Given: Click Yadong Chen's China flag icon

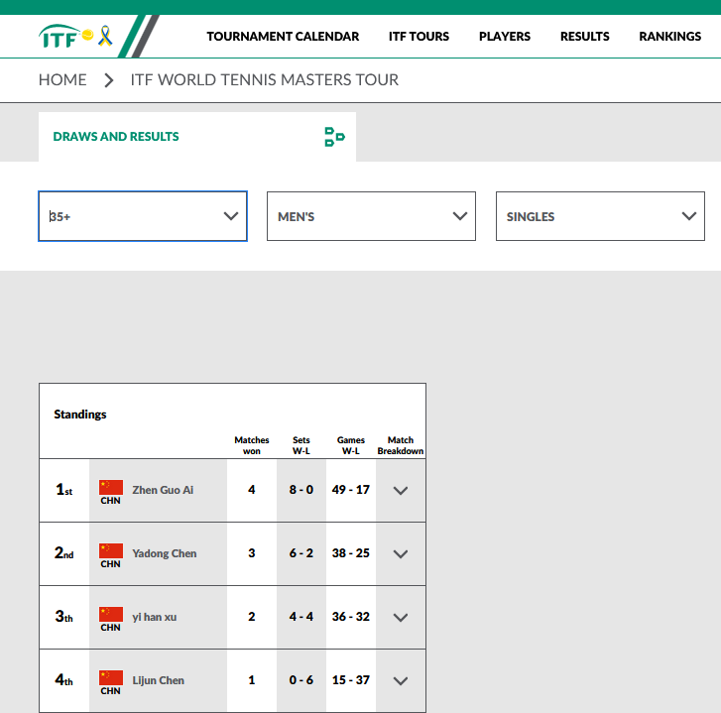Looking at the screenshot, I should tap(111, 550).
